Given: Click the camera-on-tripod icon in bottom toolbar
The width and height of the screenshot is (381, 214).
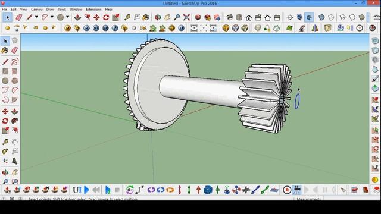Looking at the screenshot, I should pyautogui.click(x=296, y=190).
